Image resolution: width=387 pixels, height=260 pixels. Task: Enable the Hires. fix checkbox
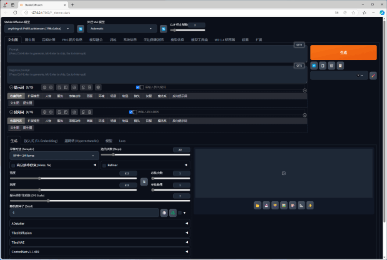(13, 166)
